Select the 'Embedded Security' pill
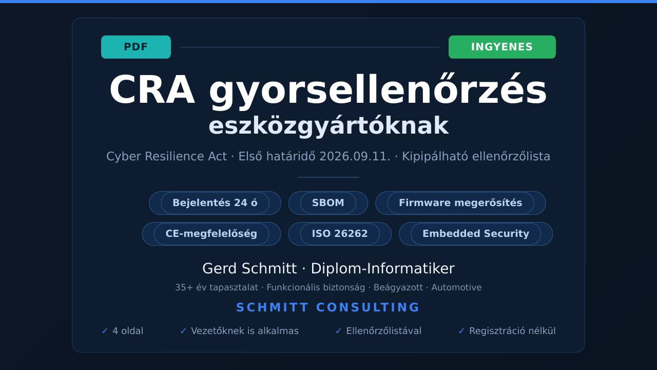This screenshot has height=370, width=657. click(476, 234)
